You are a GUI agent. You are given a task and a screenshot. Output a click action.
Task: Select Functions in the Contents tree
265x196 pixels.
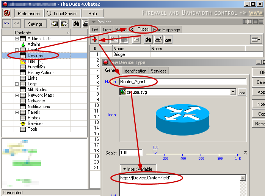click(36, 67)
